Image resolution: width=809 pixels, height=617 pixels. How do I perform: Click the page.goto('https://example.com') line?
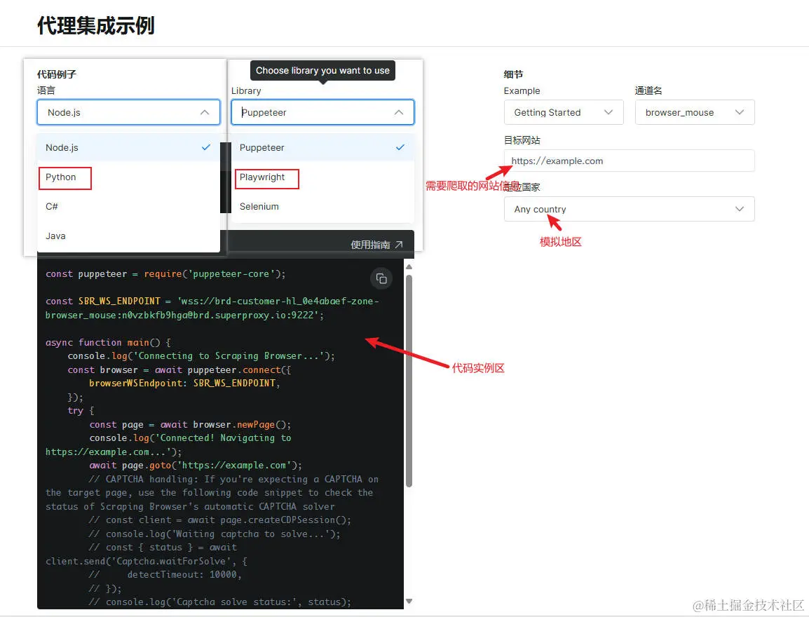pos(196,466)
